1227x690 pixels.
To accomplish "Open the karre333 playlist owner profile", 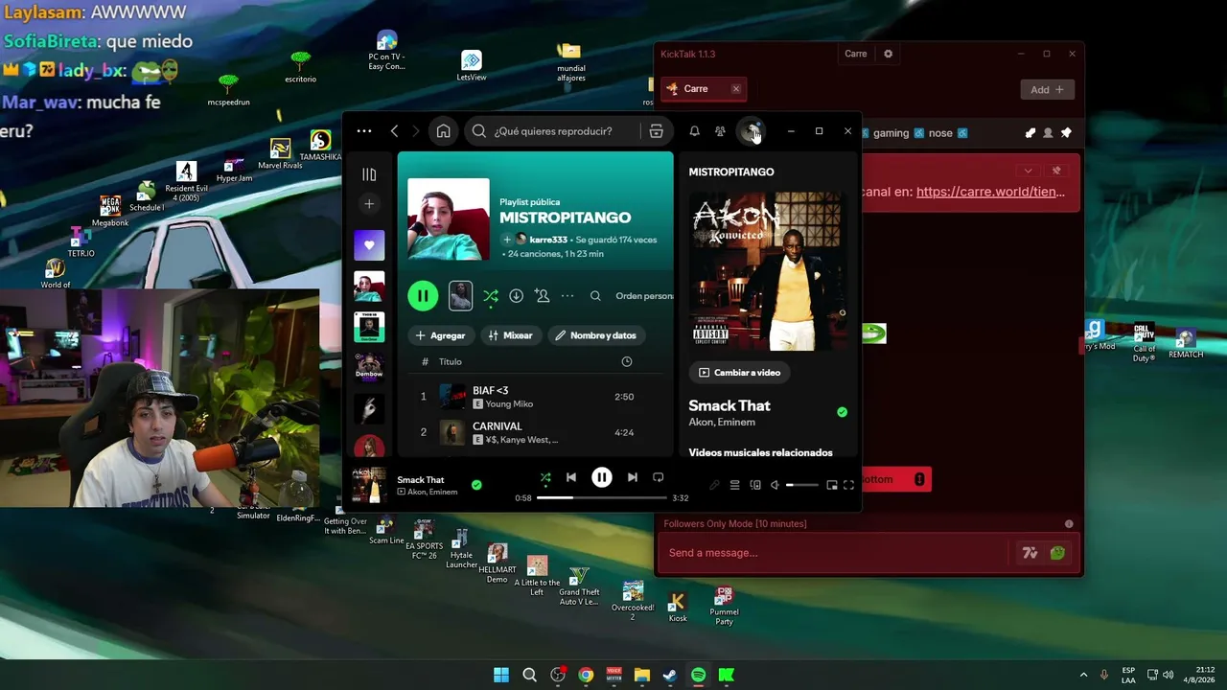I will click(548, 240).
